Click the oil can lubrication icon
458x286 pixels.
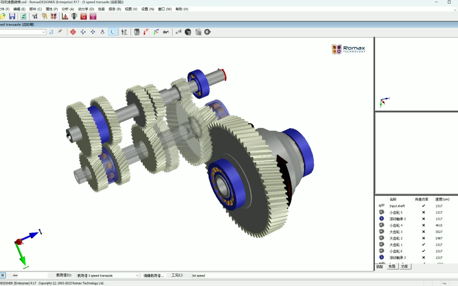(166, 32)
